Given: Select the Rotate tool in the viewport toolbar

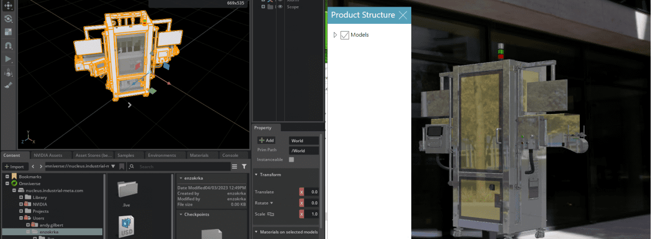Looking at the screenshot, I should [x=8, y=19].
